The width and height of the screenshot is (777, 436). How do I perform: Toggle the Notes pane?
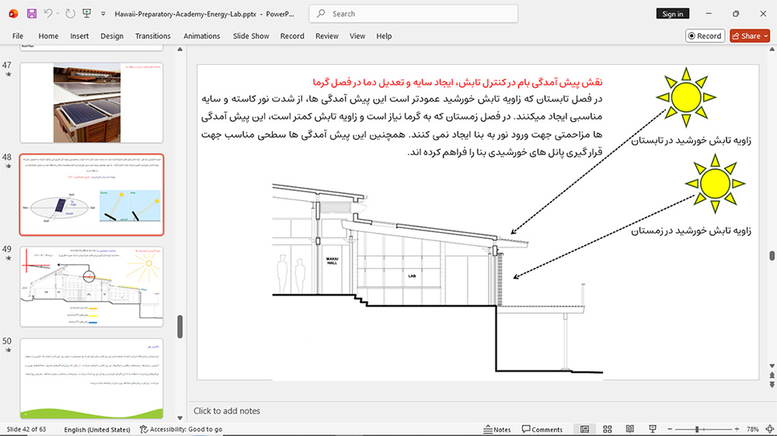tap(497, 429)
